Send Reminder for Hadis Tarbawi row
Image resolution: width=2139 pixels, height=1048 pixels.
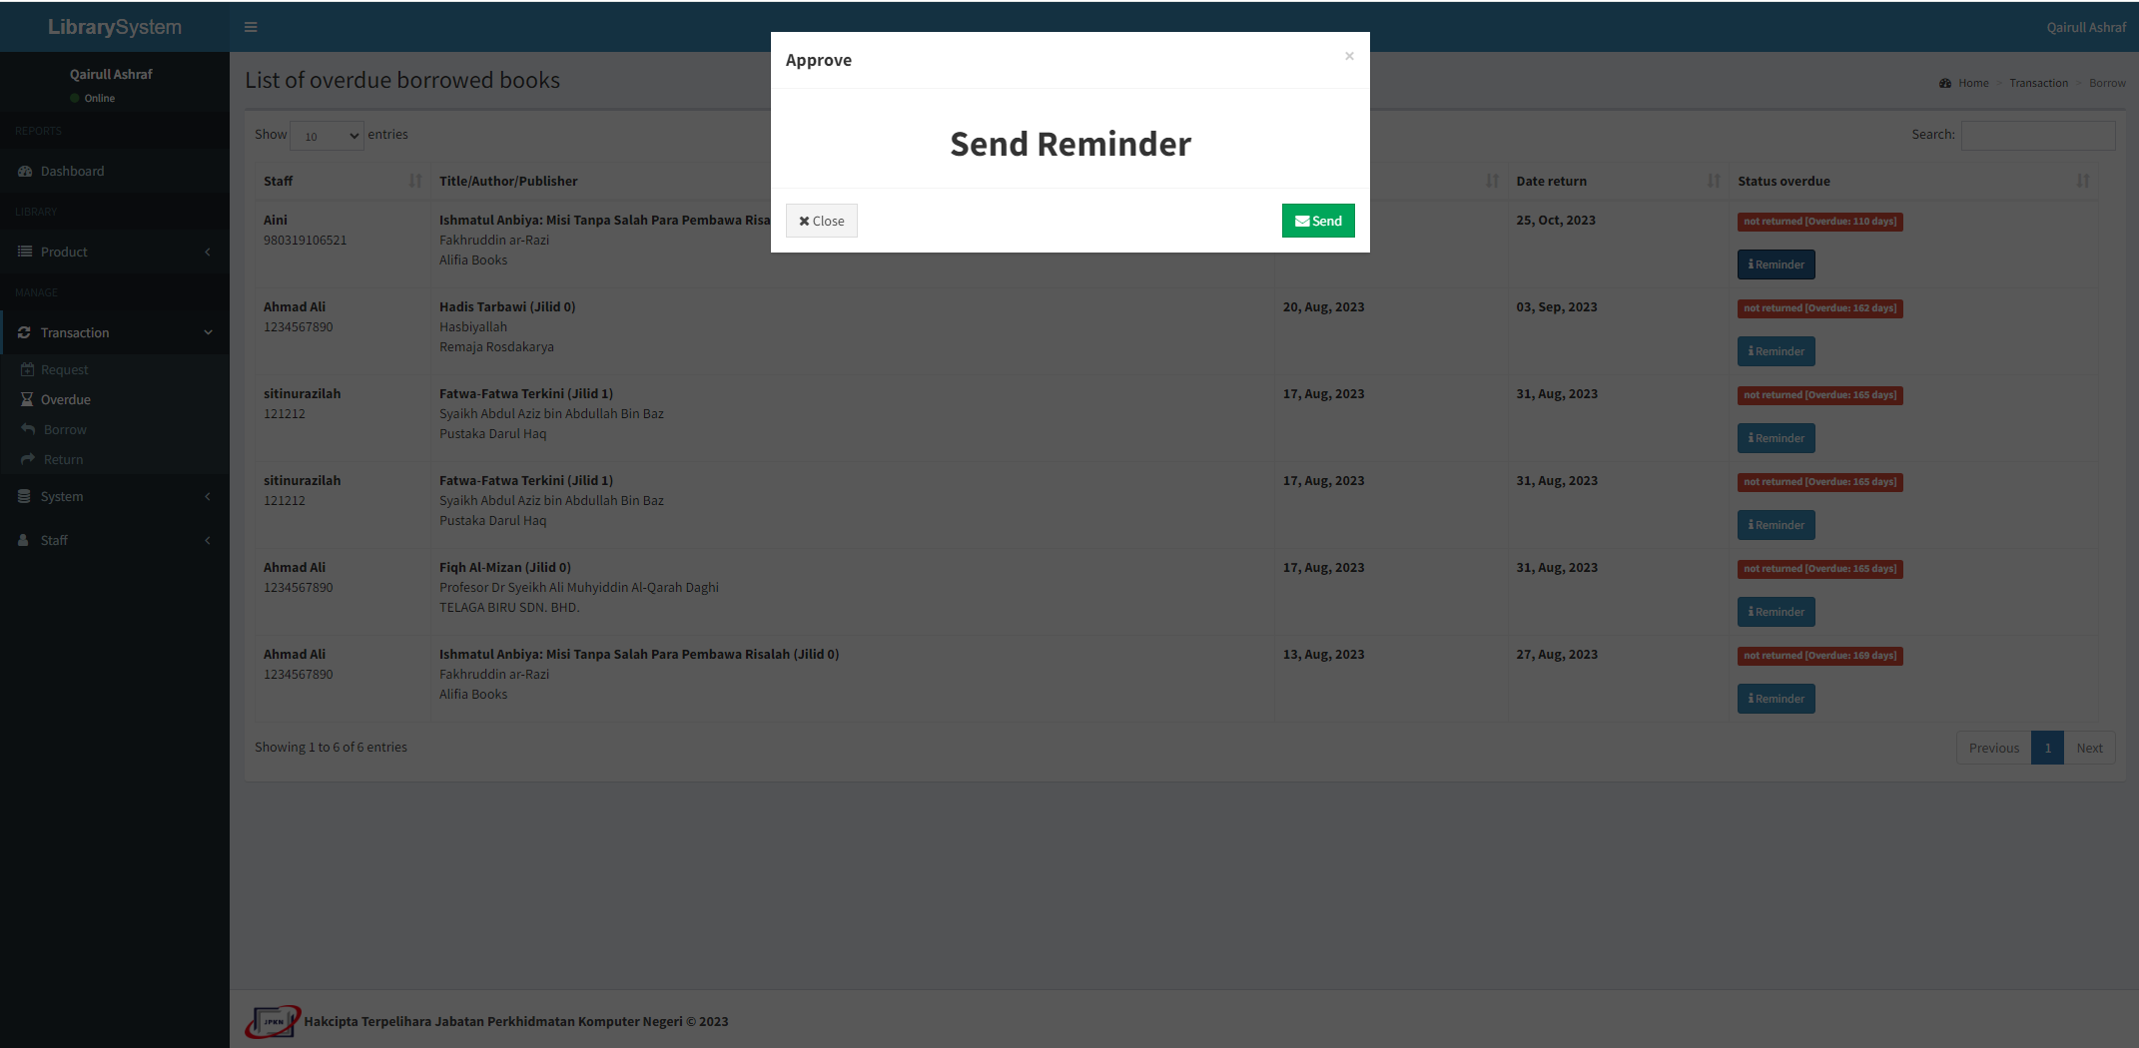click(x=1776, y=351)
